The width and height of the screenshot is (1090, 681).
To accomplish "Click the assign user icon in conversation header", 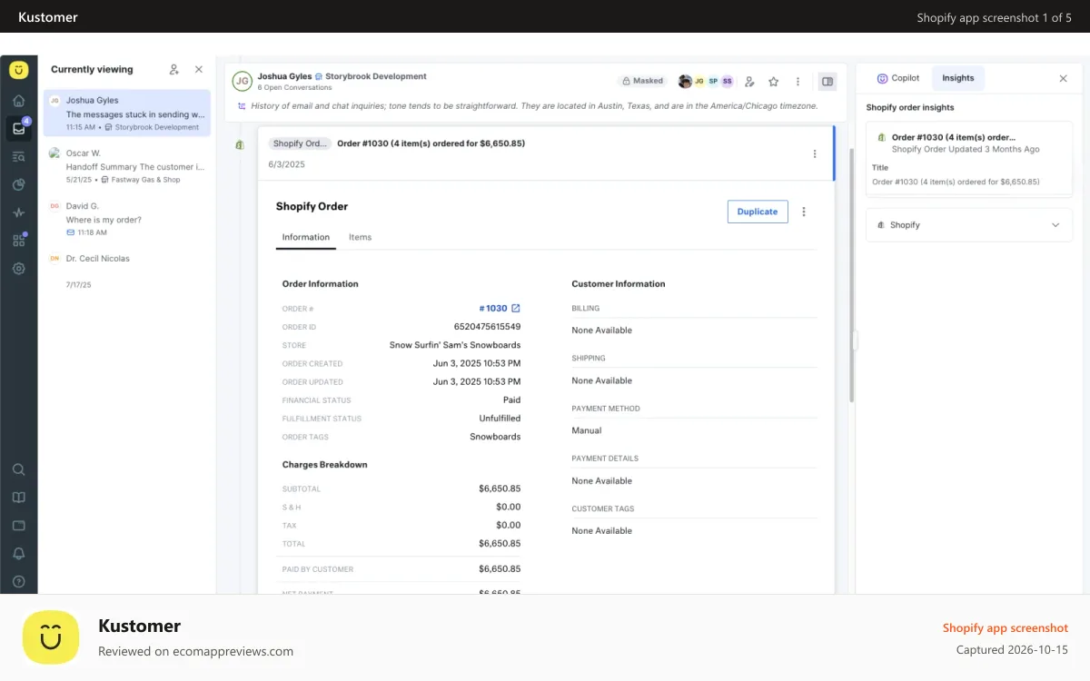I will click(749, 82).
